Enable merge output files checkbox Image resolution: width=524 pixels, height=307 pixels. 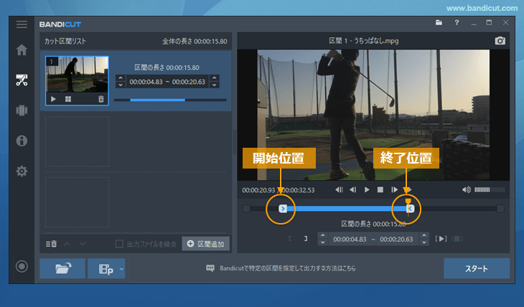click(119, 244)
